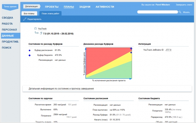196x123 pixels.
Task: Open the JT/7.0 integration link
Action: click(x=168, y=50)
